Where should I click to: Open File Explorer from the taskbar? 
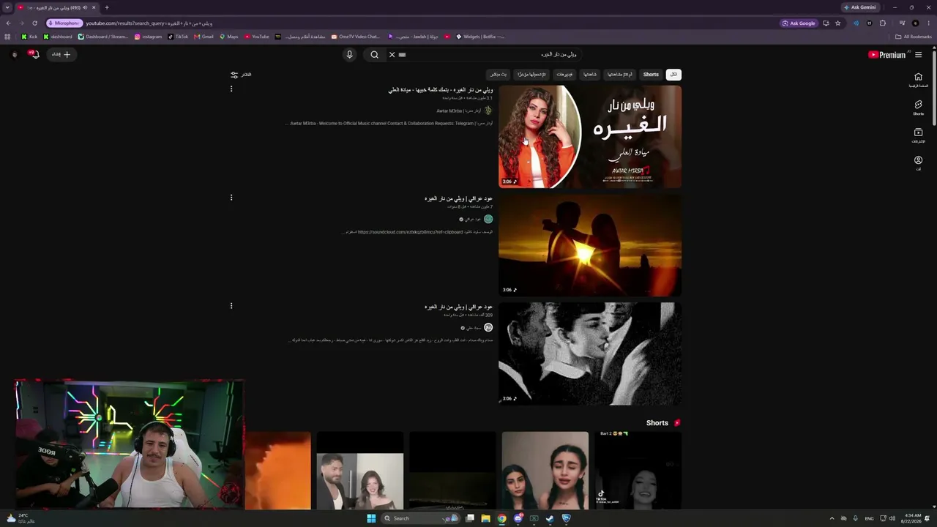tap(485, 518)
